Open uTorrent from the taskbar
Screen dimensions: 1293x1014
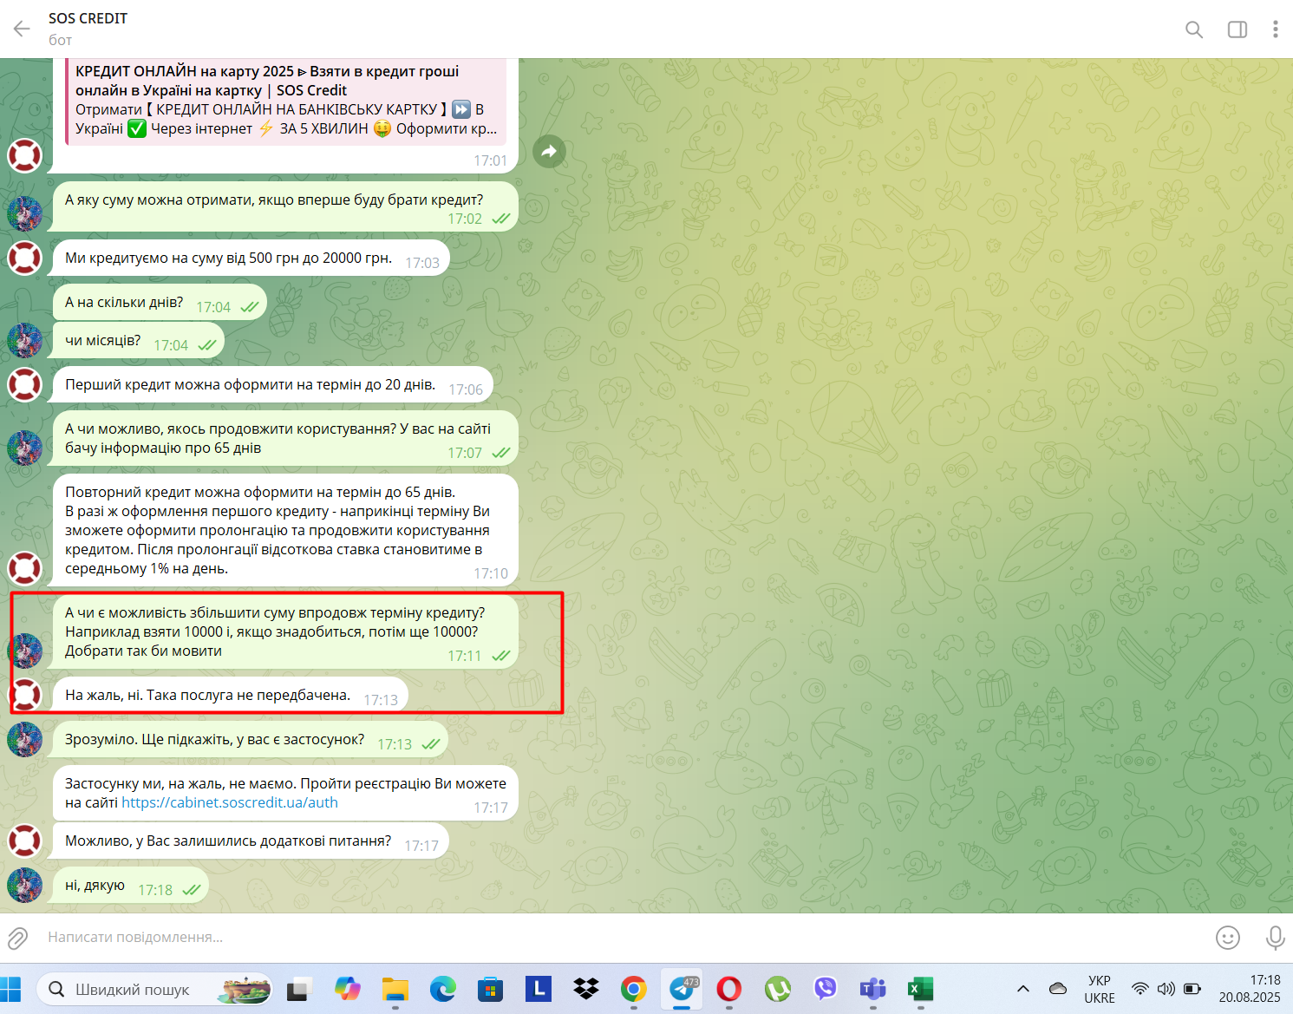[x=777, y=989]
